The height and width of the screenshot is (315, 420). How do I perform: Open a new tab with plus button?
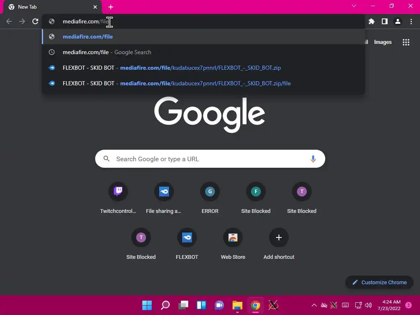point(111,7)
